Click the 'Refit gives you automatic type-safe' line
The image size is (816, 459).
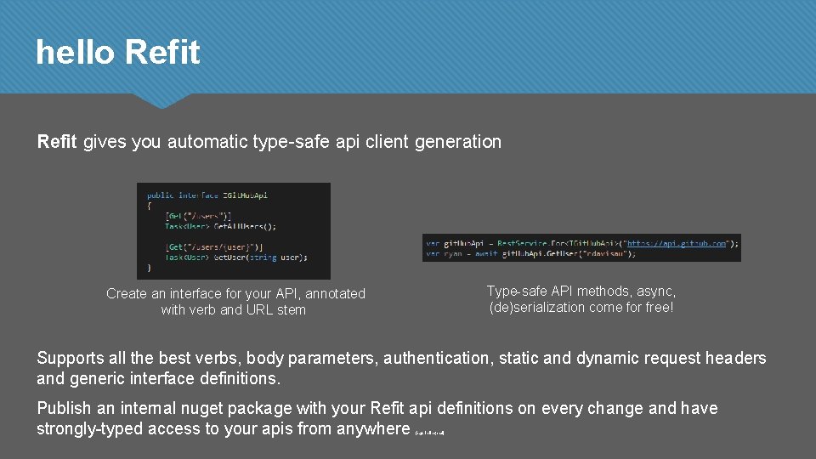[269, 142]
